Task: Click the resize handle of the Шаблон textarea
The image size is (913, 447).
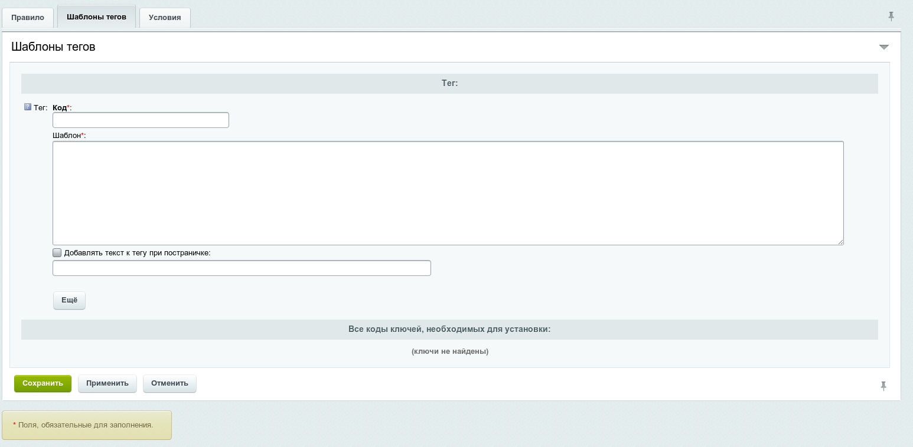Action: coord(841,241)
